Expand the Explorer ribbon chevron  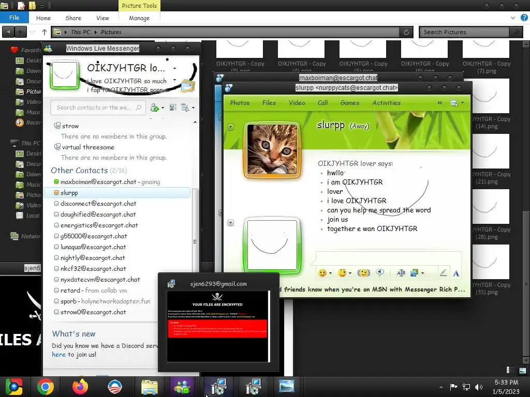point(513,18)
